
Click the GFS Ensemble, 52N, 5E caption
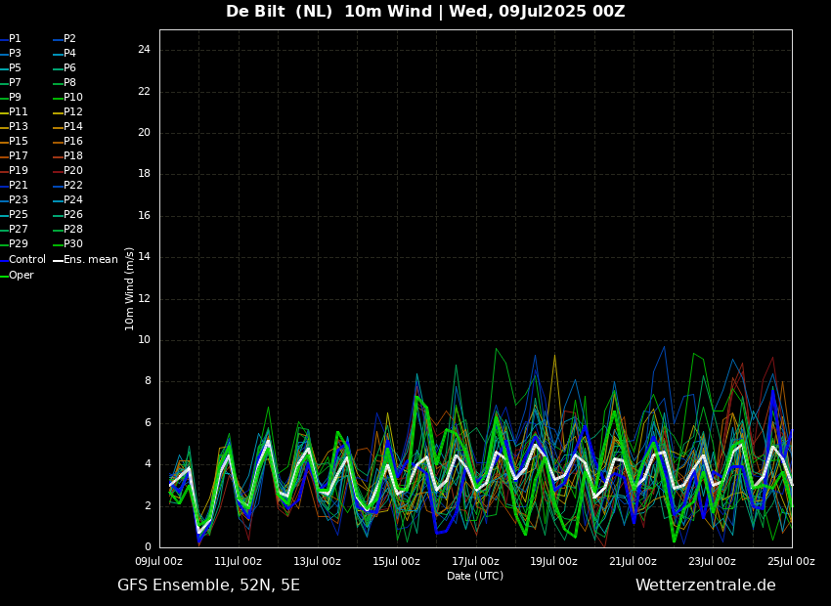pos(208,585)
